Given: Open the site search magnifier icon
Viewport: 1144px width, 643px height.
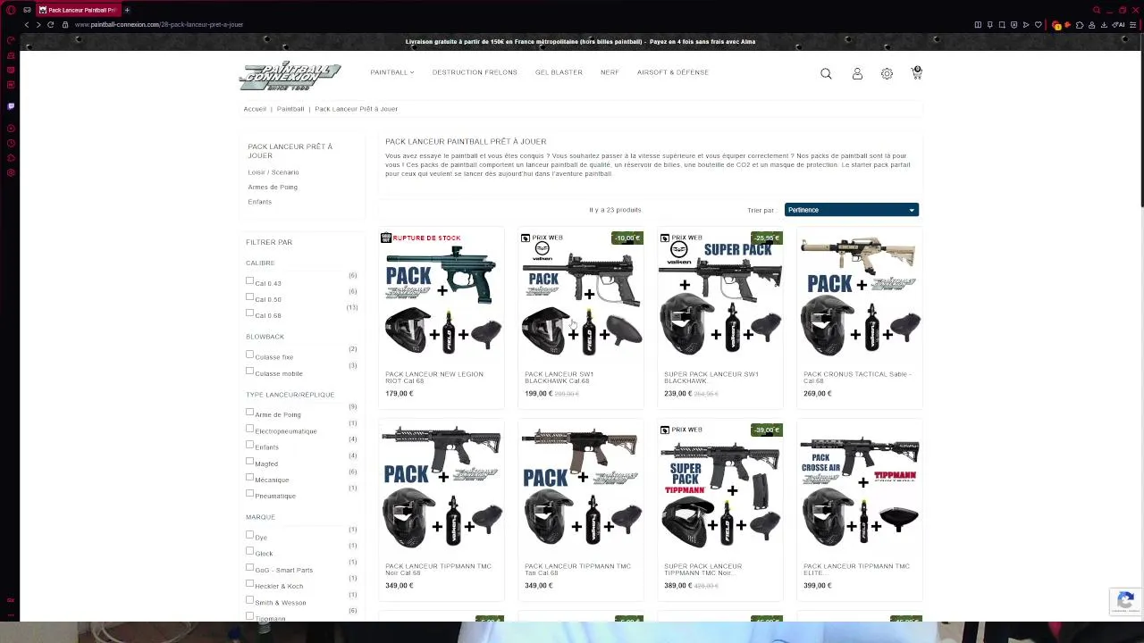Looking at the screenshot, I should (826, 74).
